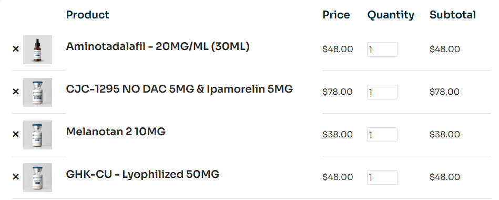Viewport: 499px width, 200px height.
Task: Open the Melanotan 2 vial thumbnail
Action: tap(37, 135)
